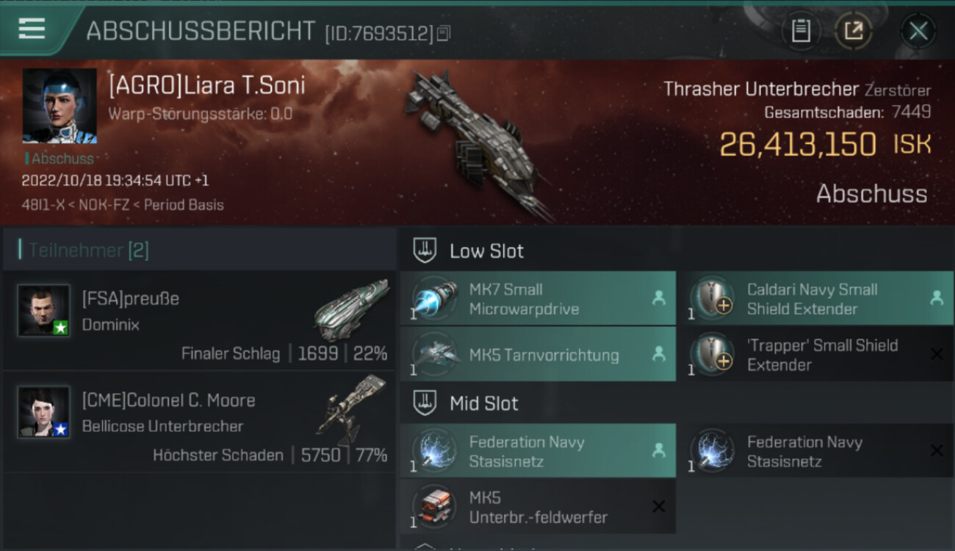The width and height of the screenshot is (955, 551).
Task: Collapse the Mid Slot section
Action: pyautogui.click(x=425, y=403)
